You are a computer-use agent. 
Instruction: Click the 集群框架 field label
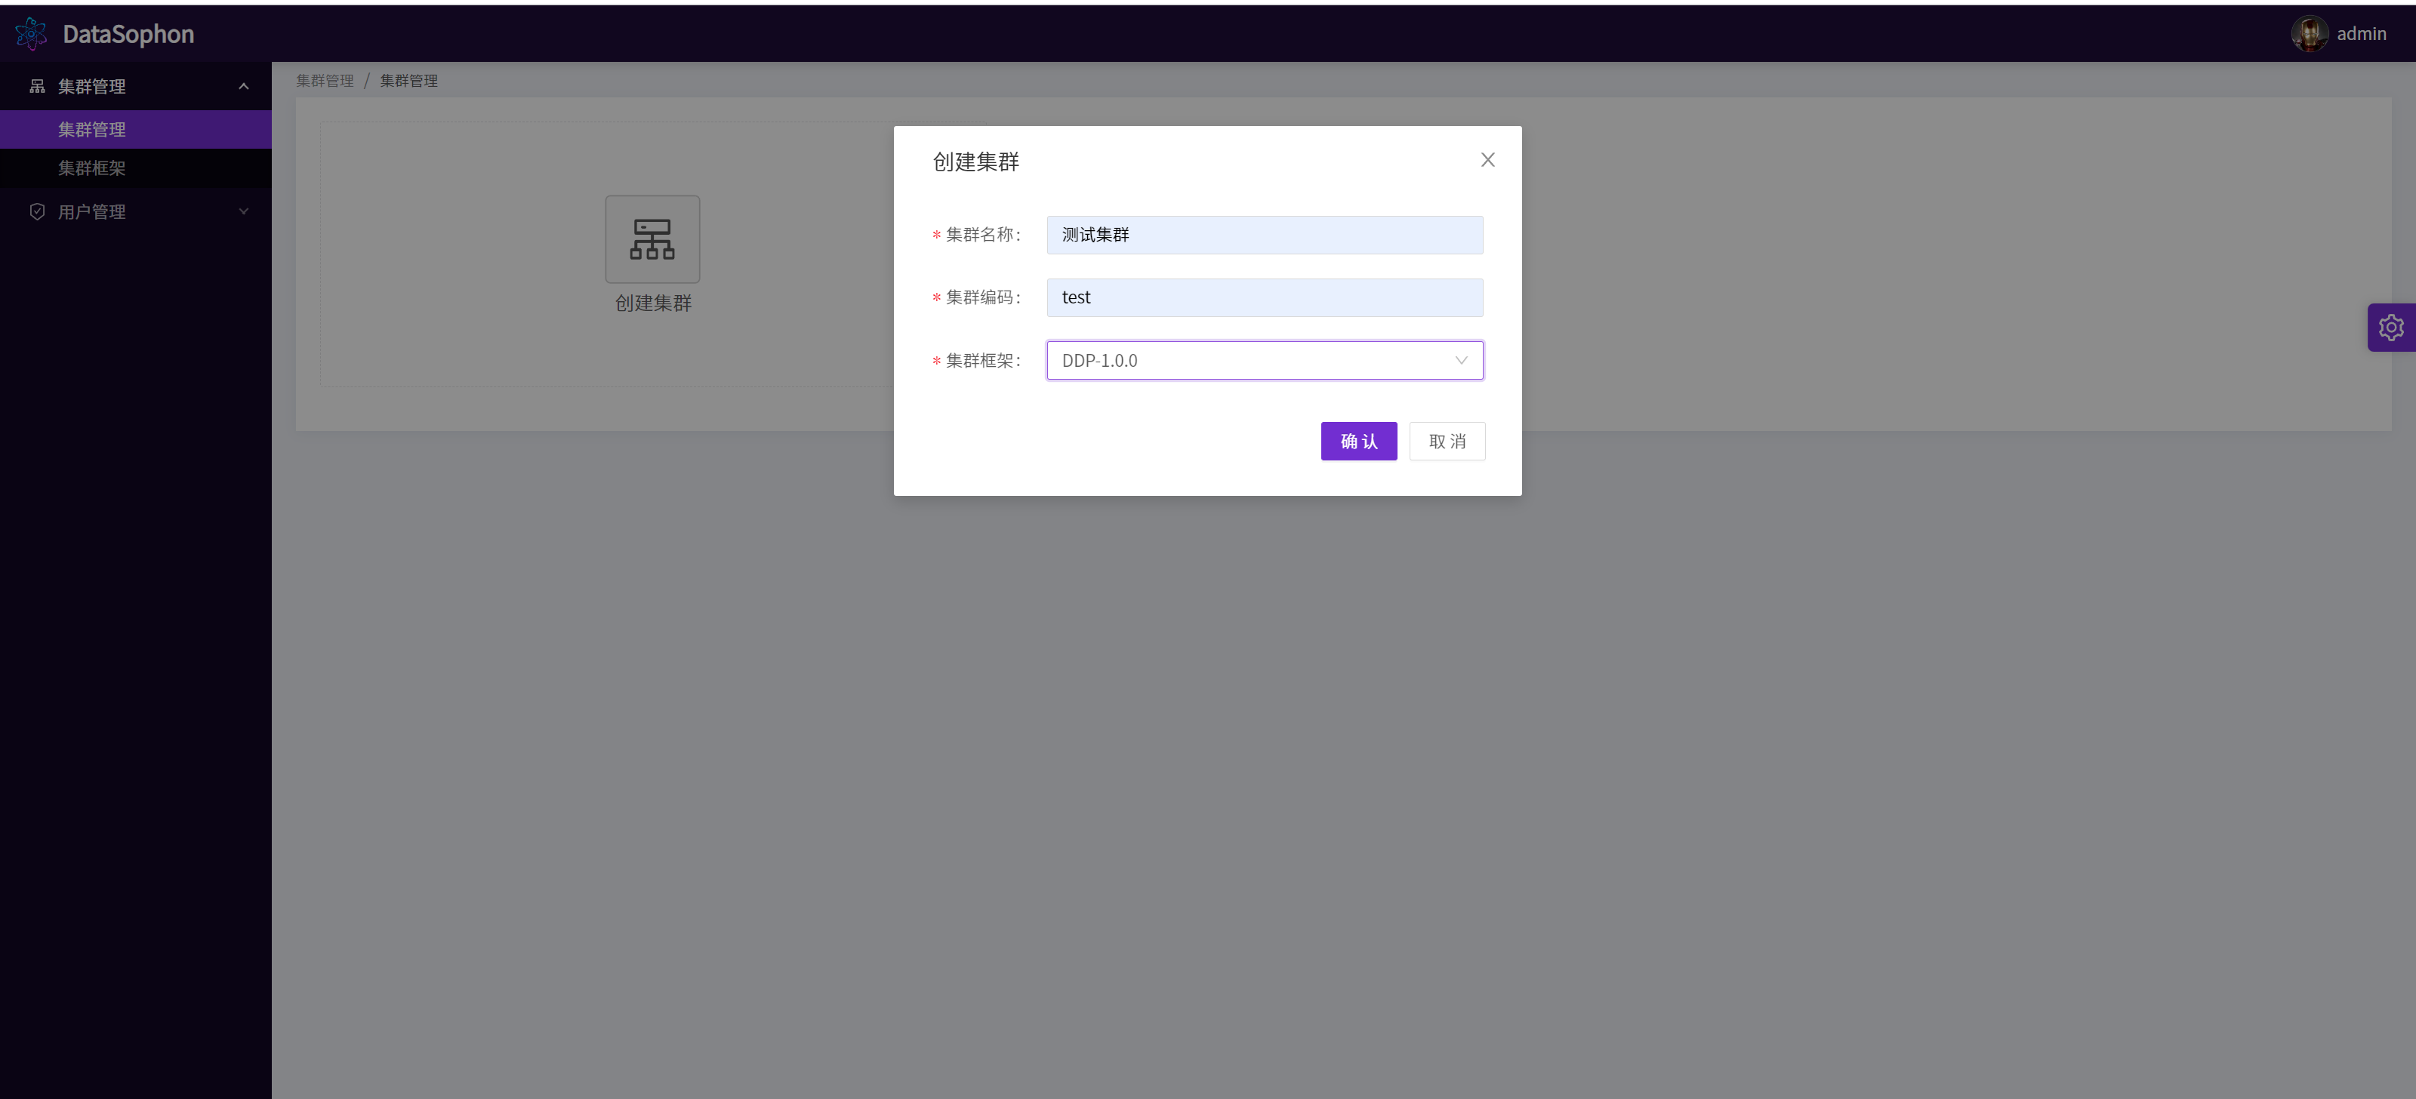[983, 360]
